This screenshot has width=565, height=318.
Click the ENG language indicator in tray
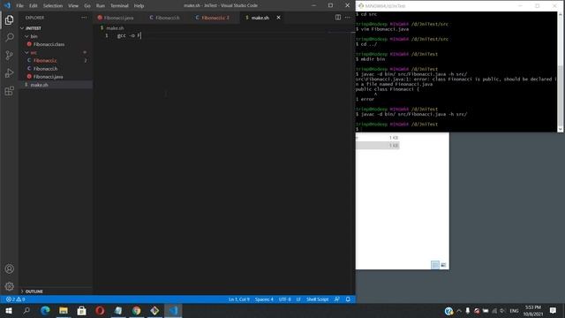tap(514, 310)
